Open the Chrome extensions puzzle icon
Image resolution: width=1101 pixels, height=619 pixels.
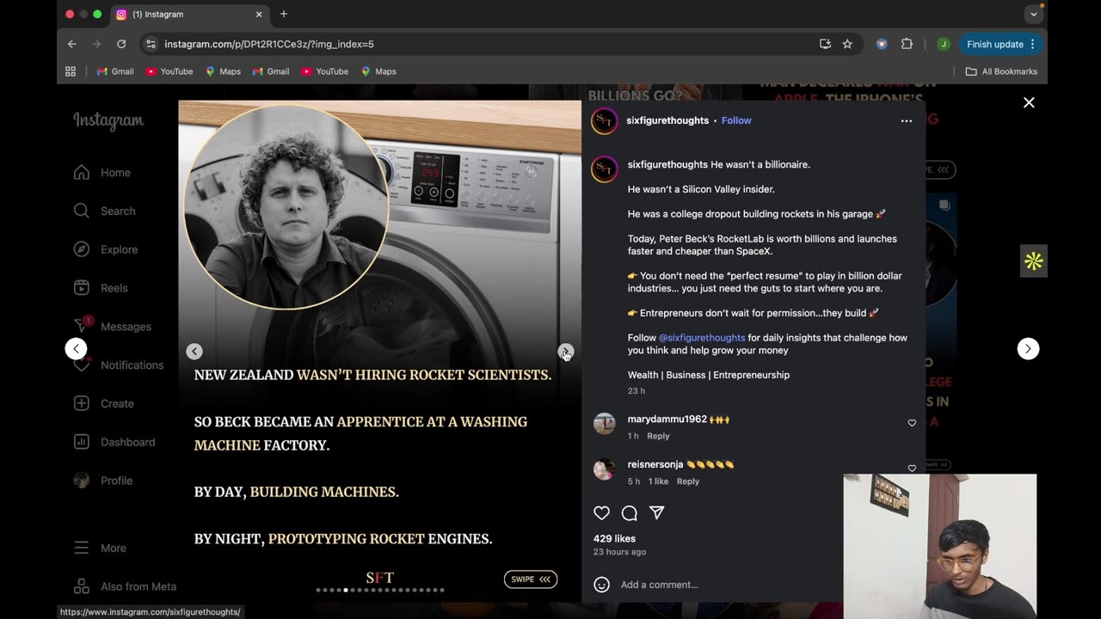[907, 44]
